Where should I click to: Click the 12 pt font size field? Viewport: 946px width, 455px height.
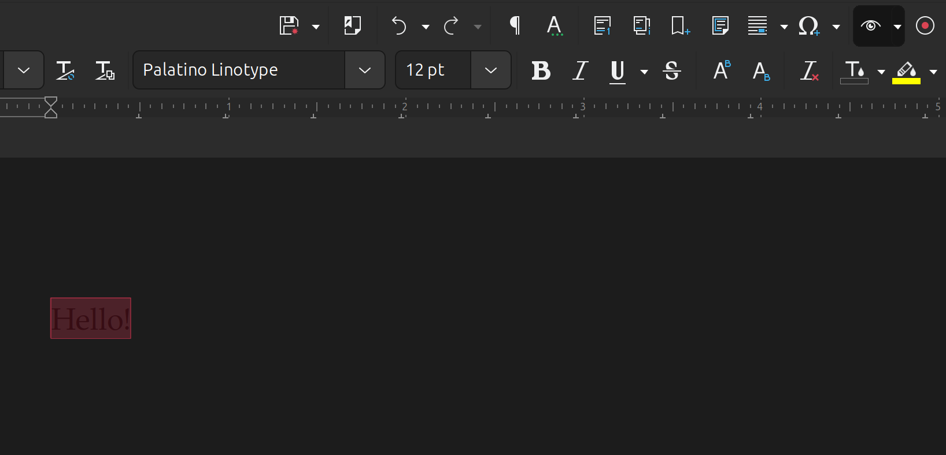click(433, 70)
